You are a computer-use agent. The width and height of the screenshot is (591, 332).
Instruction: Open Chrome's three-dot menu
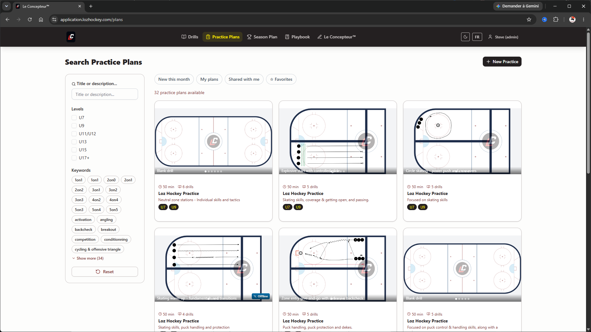584,19
